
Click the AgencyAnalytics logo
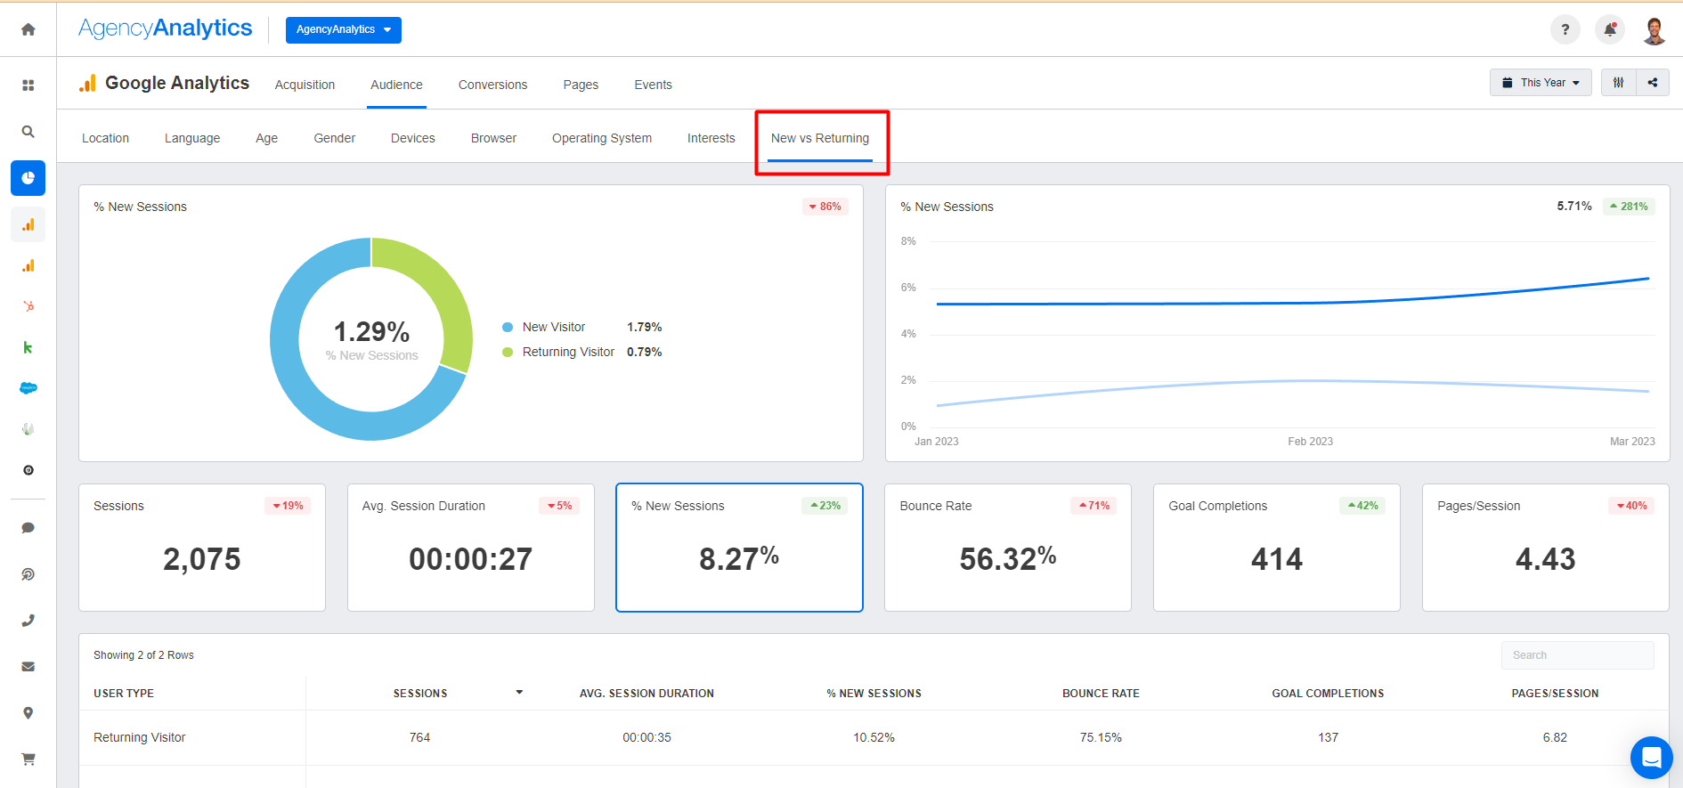pyautogui.click(x=165, y=28)
